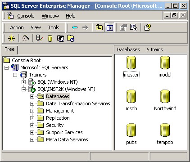Click the Console Root label
This screenshot has height=162, width=190.
pyautogui.click(x=26, y=60)
